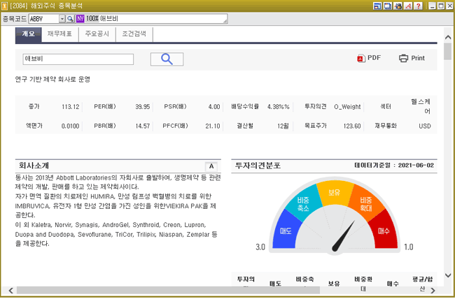The image size is (455, 299).
Task: Click the 데이터기준일 2021-06-02 text
Action: tap(394, 166)
